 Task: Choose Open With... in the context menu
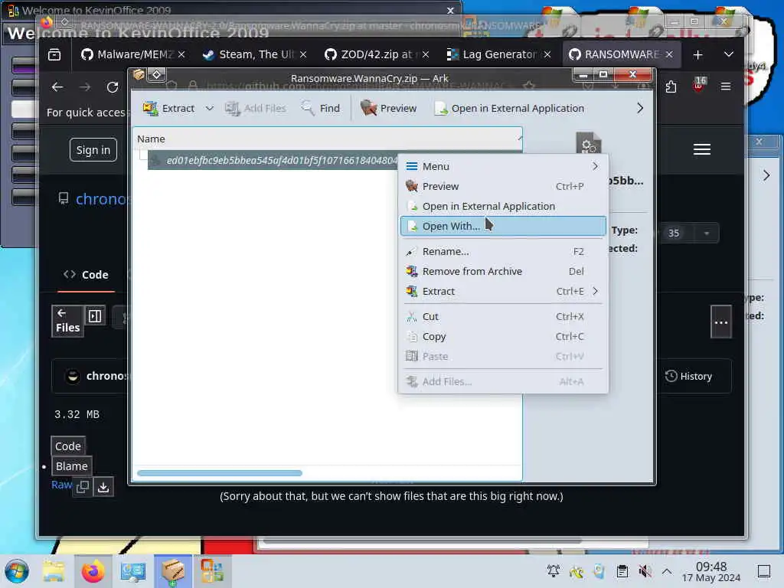503,226
